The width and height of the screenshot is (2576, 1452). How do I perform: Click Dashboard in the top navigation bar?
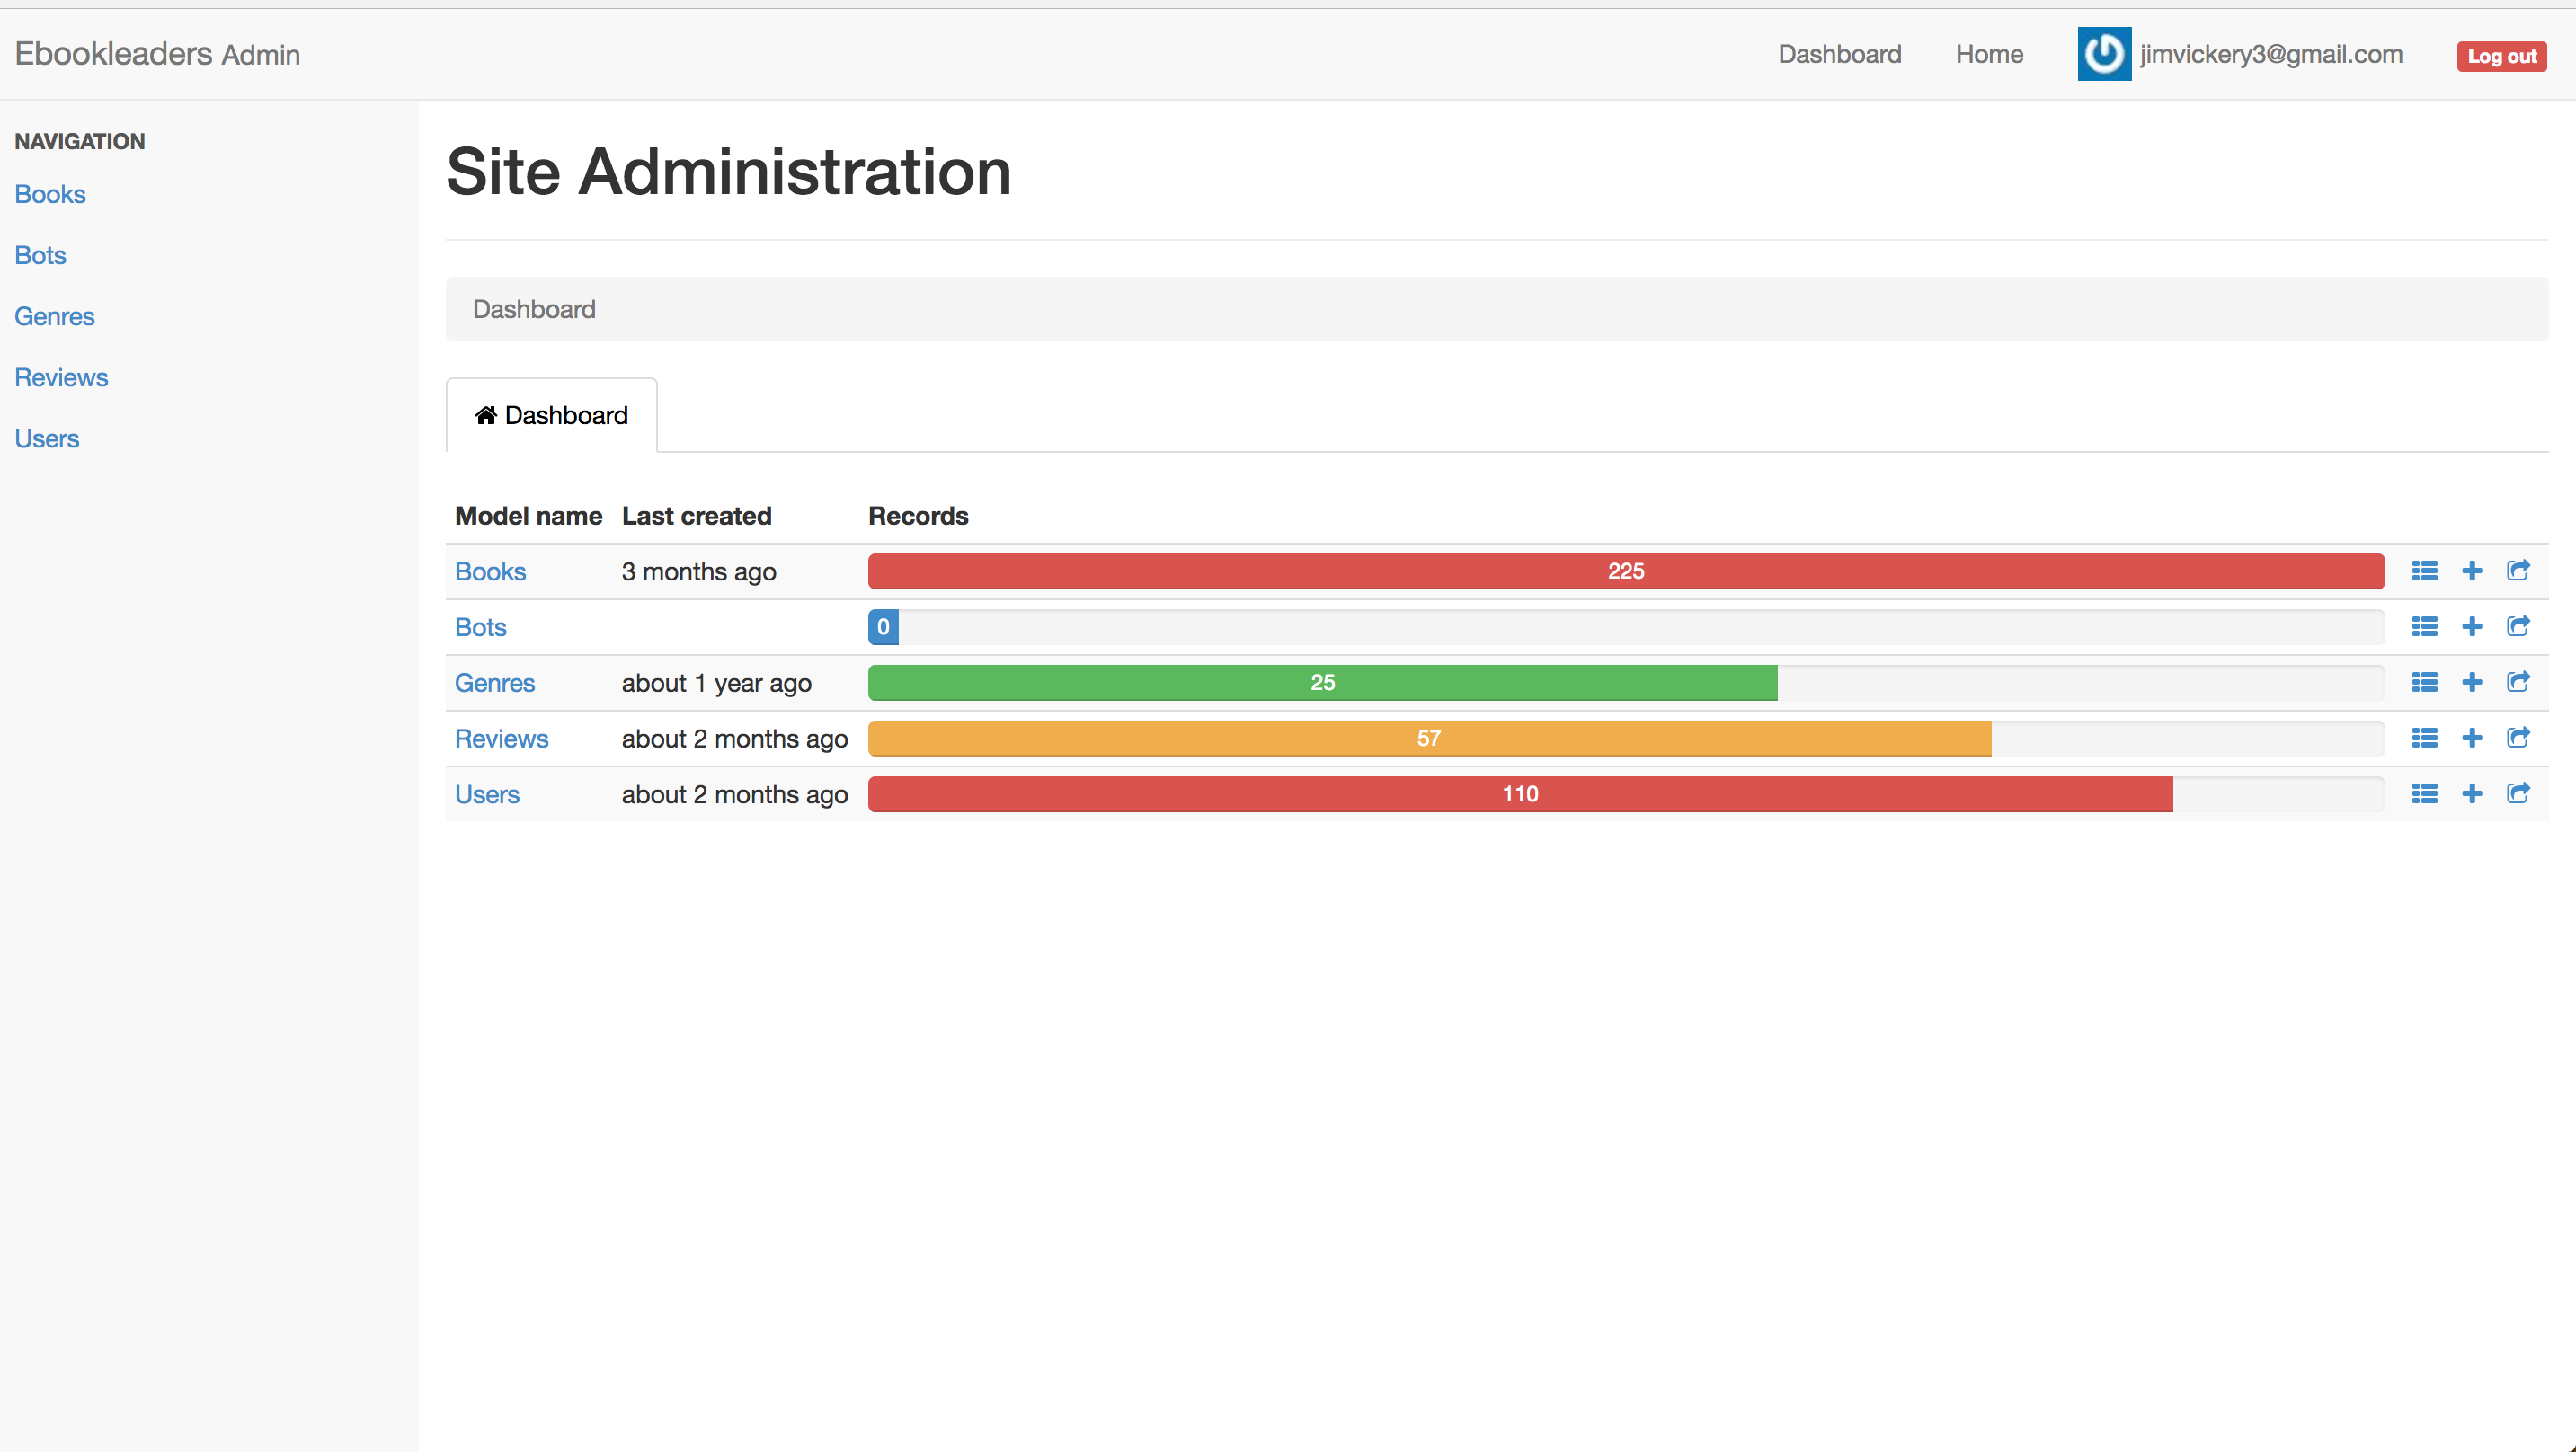(x=1839, y=54)
